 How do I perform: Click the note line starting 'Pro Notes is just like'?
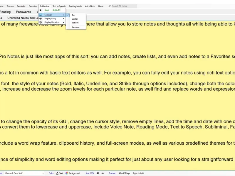(x=117, y=56)
